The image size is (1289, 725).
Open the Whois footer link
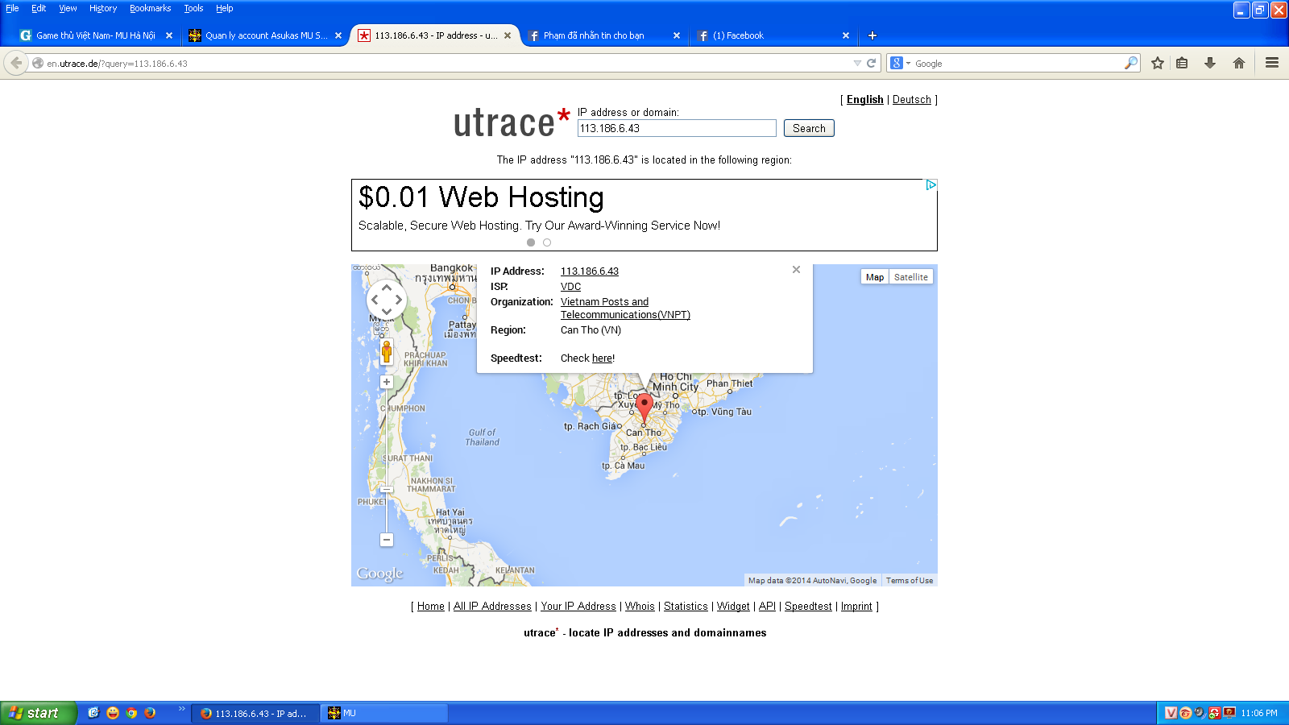pyautogui.click(x=640, y=607)
